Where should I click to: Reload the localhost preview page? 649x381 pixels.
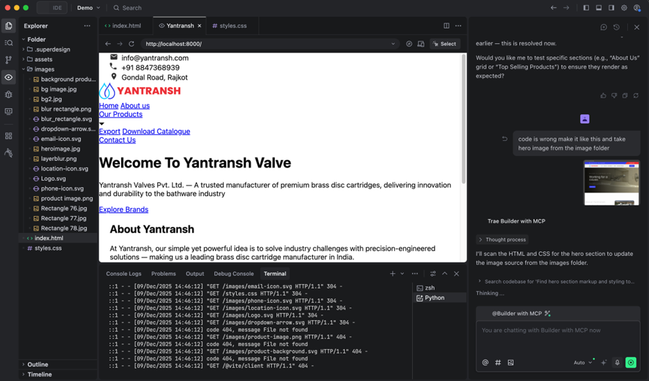point(132,44)
